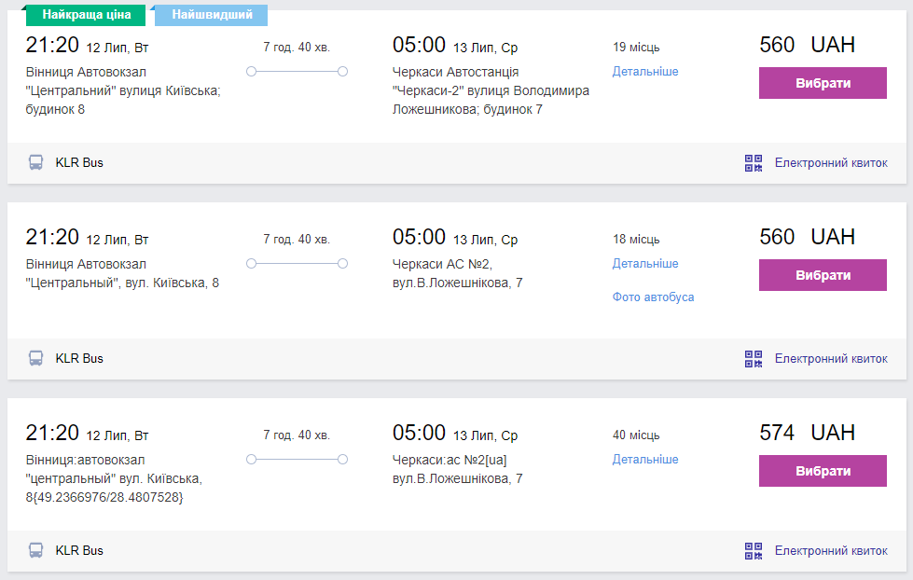This screenshot has height=580, width=913.
Task: Click QR code icon in first trip card
Action: tap(754, 163)
